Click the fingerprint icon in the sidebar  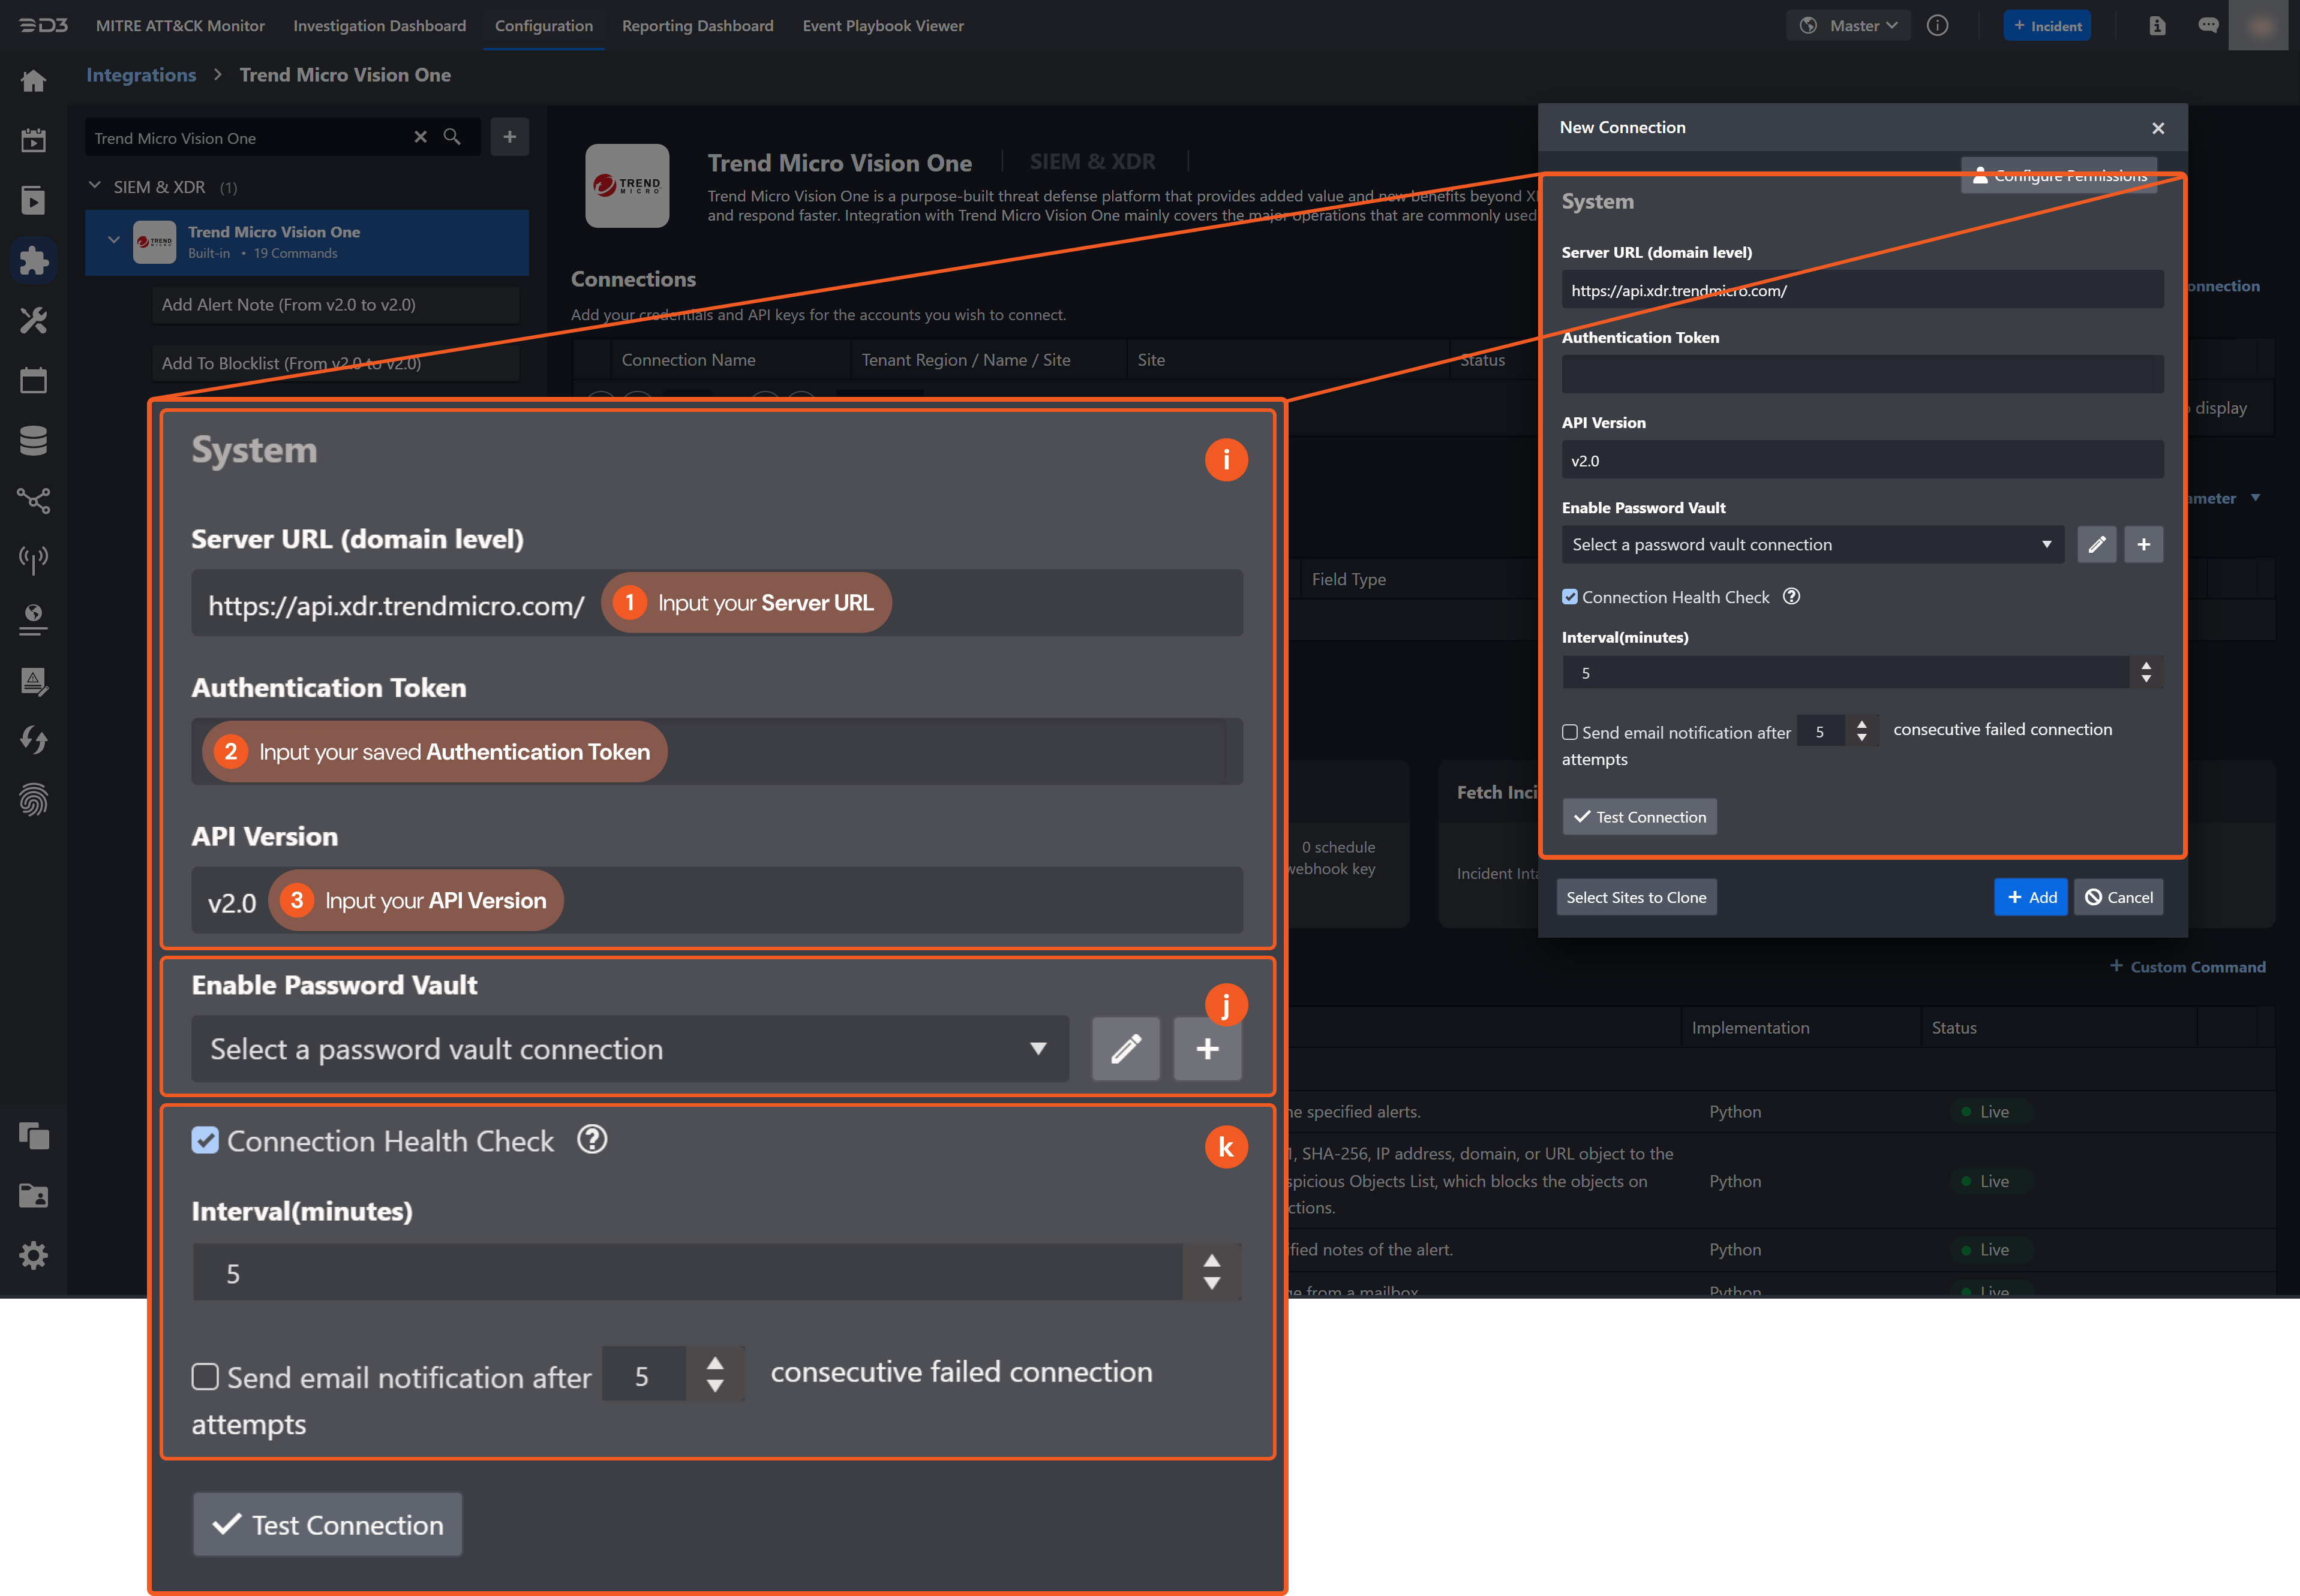(x=33, y=799)
